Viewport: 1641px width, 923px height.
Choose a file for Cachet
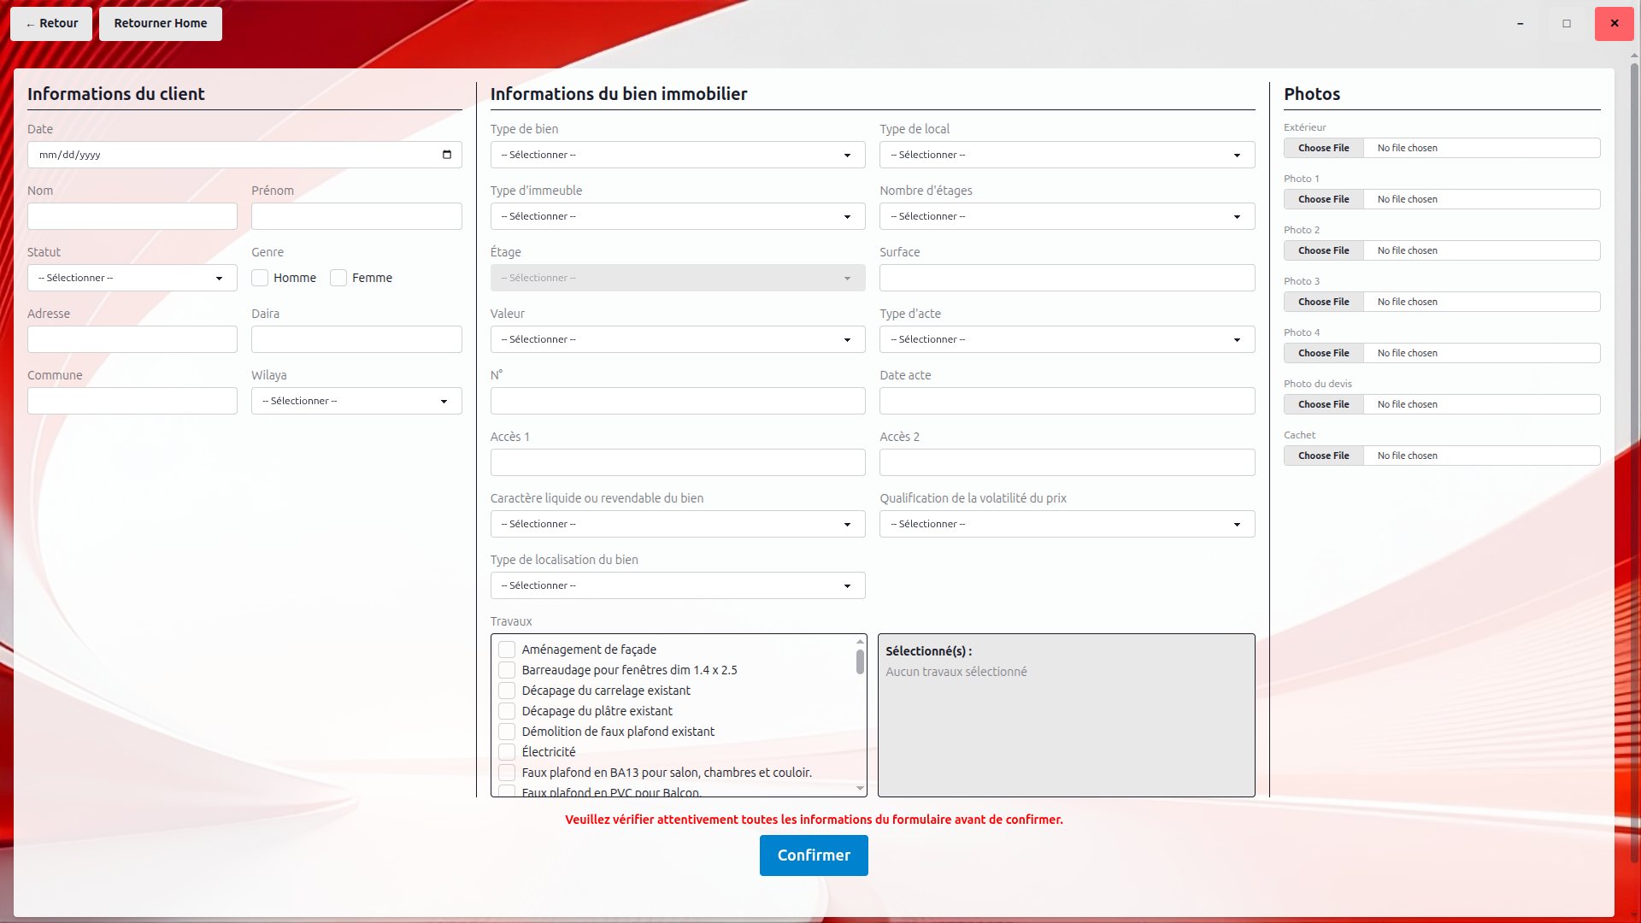pos(1324,456)
